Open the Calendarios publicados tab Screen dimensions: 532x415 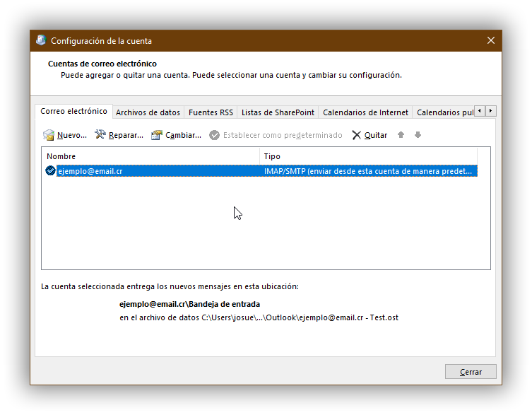click(445, 112)
